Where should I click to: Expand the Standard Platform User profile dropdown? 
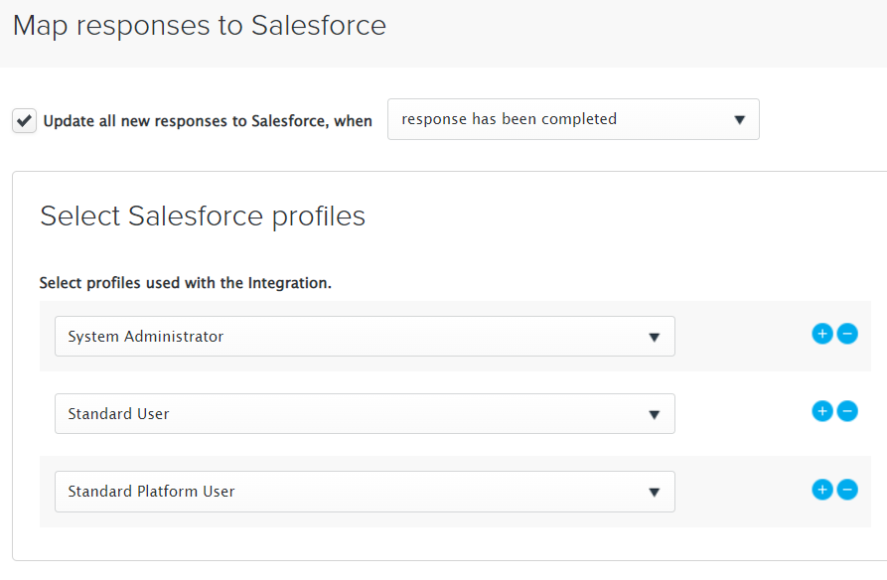pyautogui.click(x=364, y=491)
